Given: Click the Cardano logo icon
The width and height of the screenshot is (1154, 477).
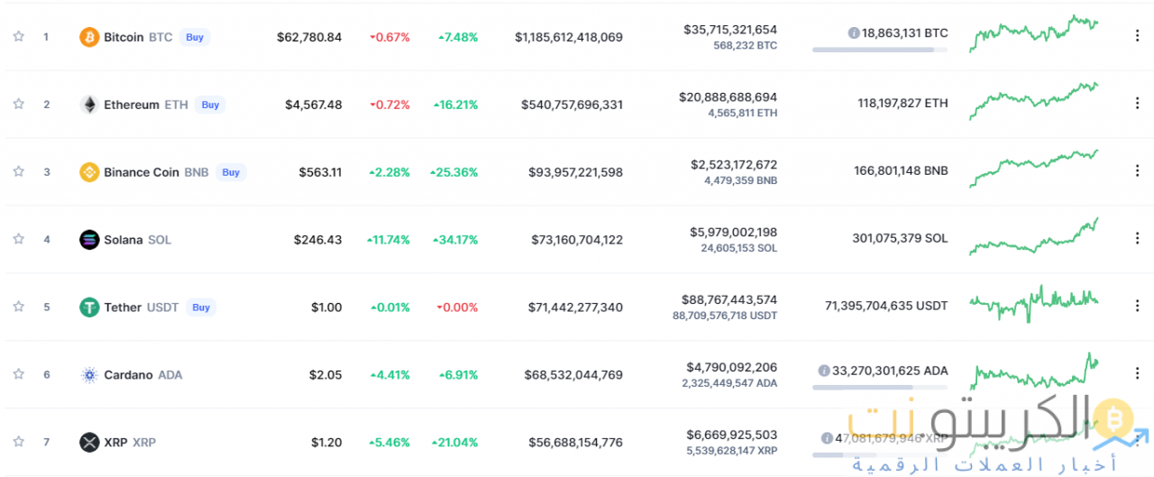Looking at the screenshot, I should coord(89,375).
